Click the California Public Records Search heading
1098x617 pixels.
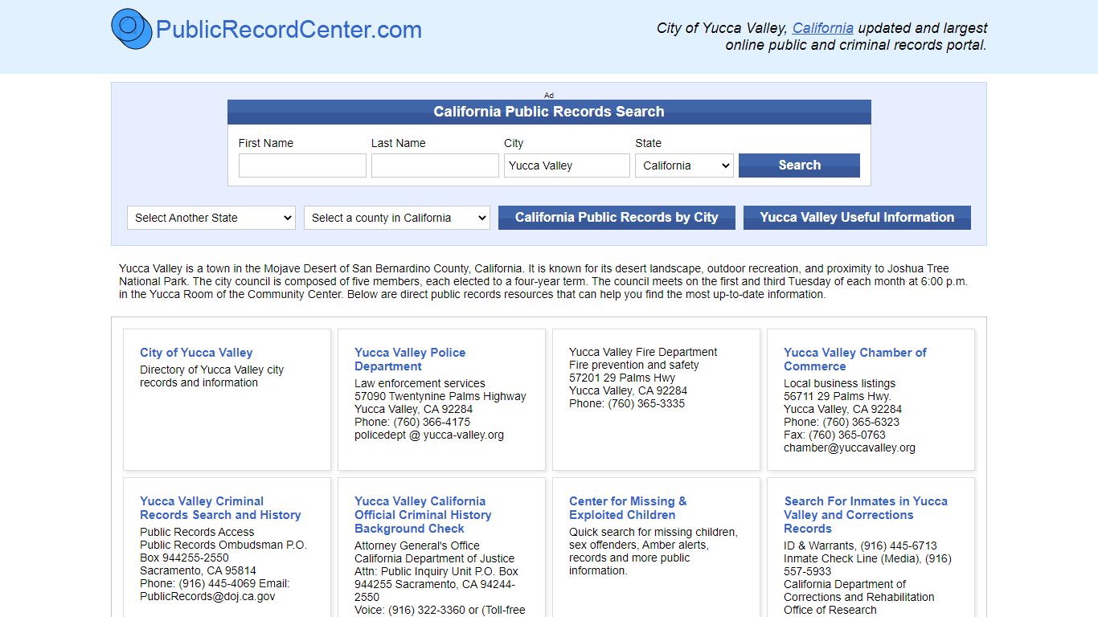(549, 112)
